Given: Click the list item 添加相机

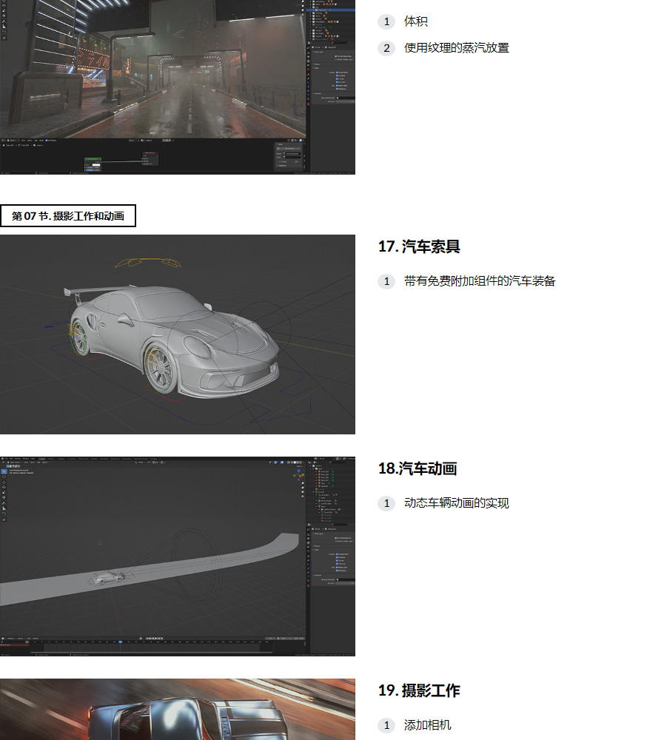Looking at the screenshot, I should tap(427, 724).
